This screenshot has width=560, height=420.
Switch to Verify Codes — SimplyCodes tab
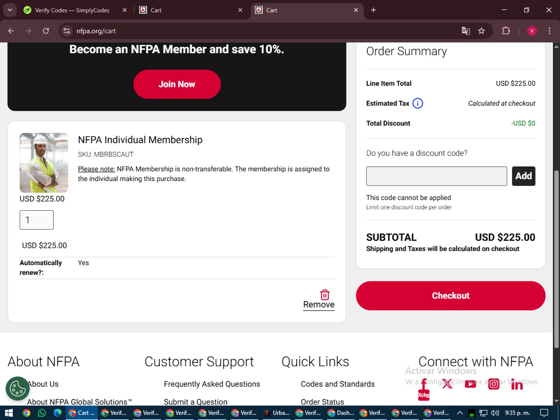(x=72, y=10)
